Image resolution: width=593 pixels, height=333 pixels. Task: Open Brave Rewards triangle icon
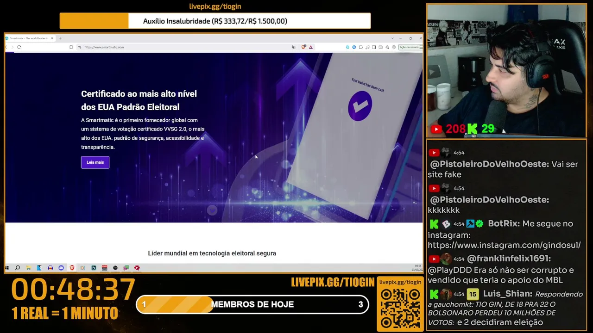click(311, 47)
